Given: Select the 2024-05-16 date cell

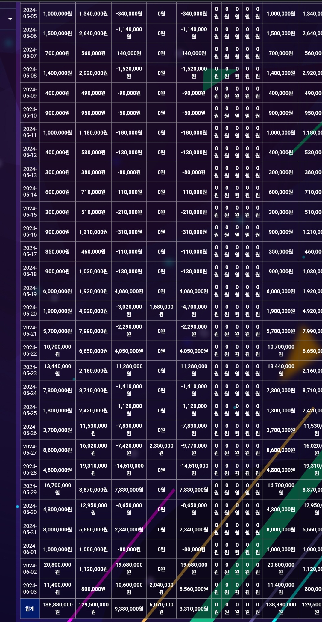Looking at the screenshot, I should pyautogui.click(x=30, y=232).
